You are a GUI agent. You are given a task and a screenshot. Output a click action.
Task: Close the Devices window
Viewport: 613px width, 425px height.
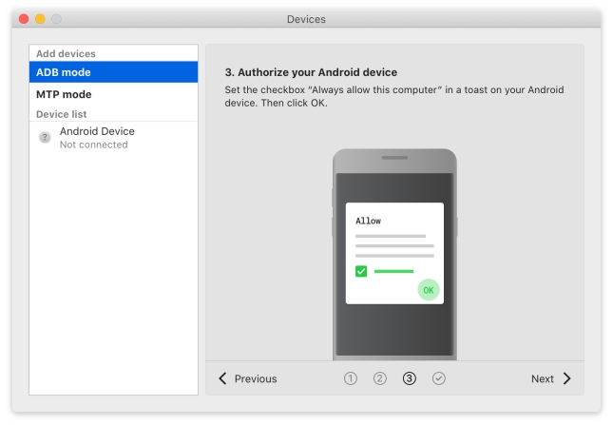coord(24,19)
